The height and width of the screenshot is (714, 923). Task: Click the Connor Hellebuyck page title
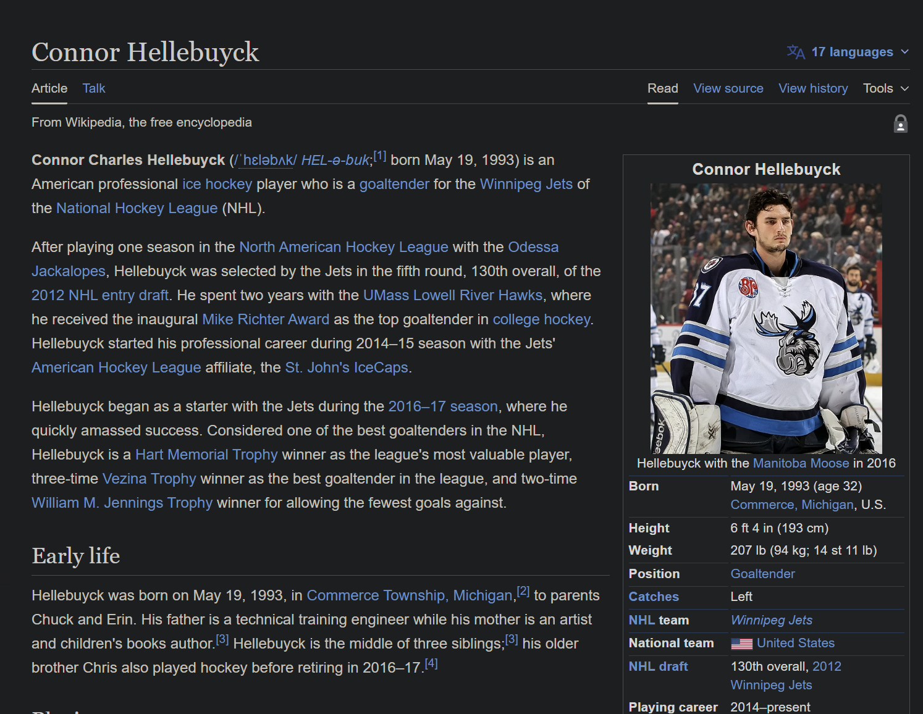click(145, 52)
